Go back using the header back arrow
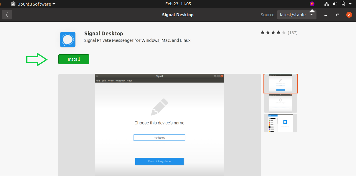The image size is (356, 176). [7, 15]
